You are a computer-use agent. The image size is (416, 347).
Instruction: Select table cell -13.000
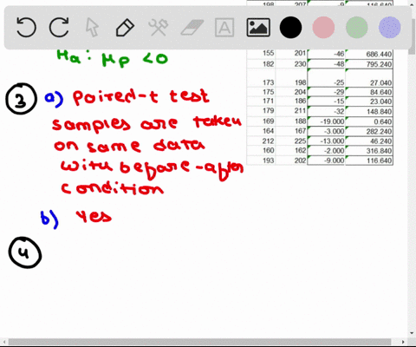pyautogui.click(x=326, y=141)
